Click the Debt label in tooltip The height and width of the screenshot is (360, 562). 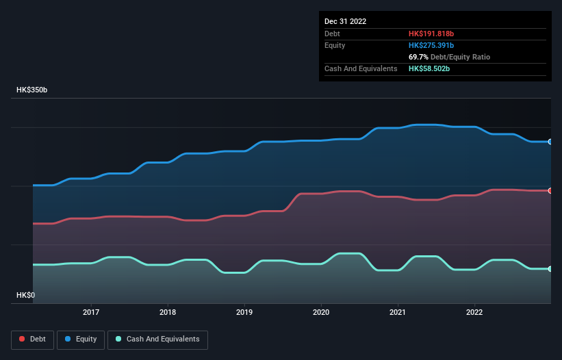pyautogui.click(x=332, y=34)
